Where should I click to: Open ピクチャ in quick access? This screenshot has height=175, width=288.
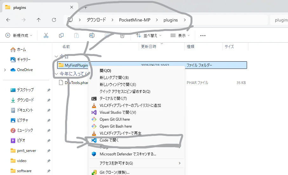pyautogui.click(x=19, y=120)
